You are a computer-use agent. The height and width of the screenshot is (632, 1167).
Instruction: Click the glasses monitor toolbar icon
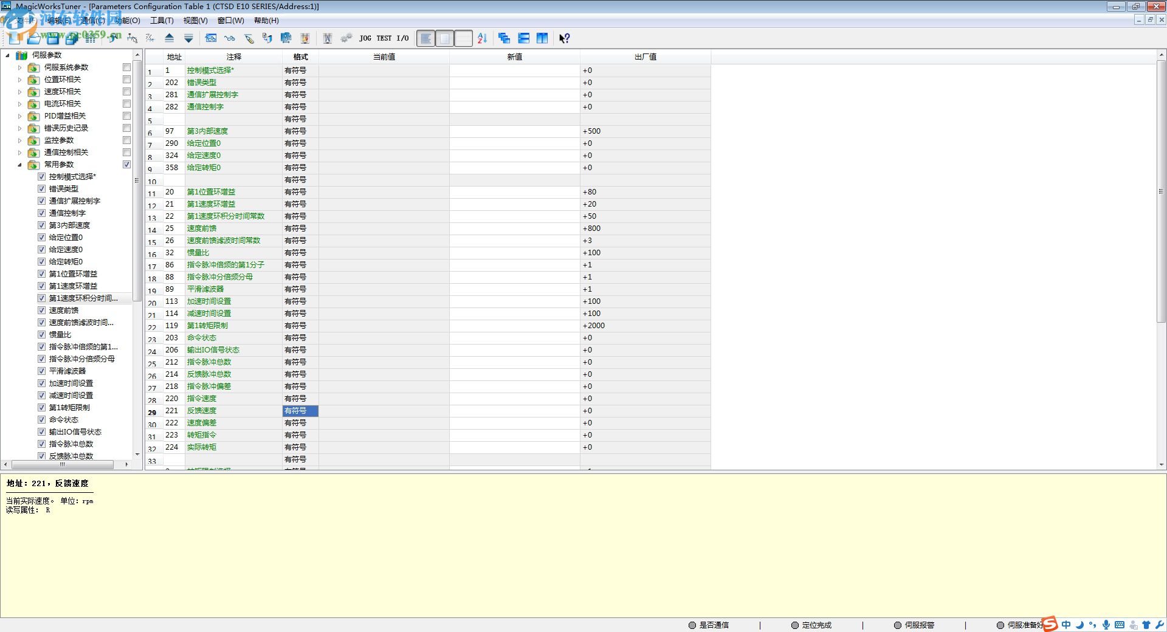coord(230,38)
